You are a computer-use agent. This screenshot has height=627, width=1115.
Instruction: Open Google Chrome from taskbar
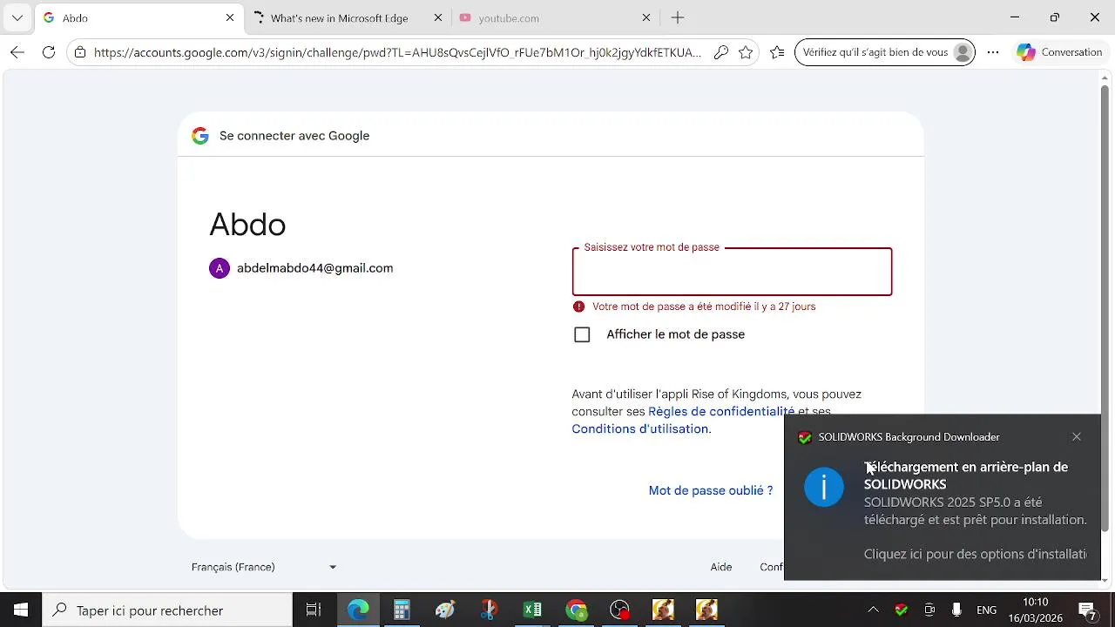(576, 610)
